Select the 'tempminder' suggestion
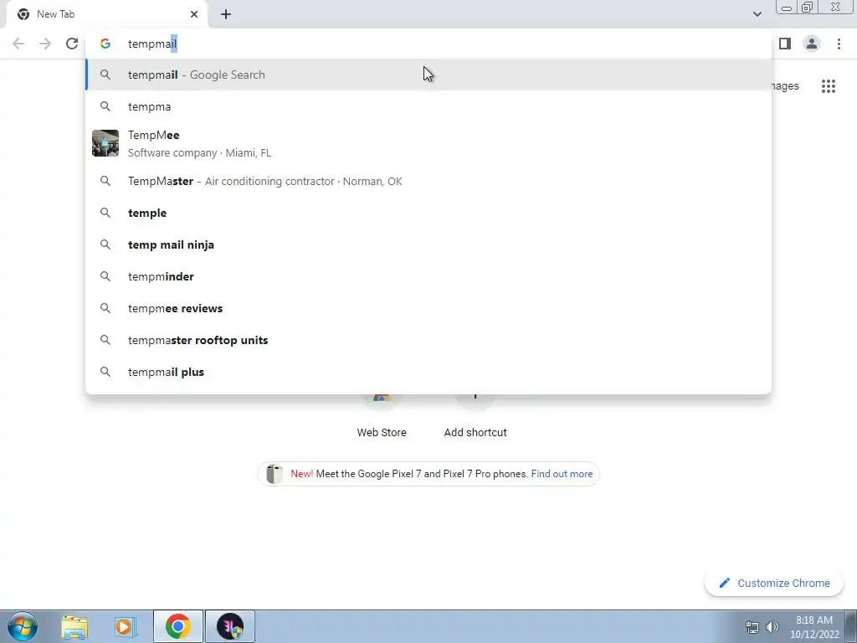Image resolution: width=857 pixels, height=643 pixels. tap(428, 276)
